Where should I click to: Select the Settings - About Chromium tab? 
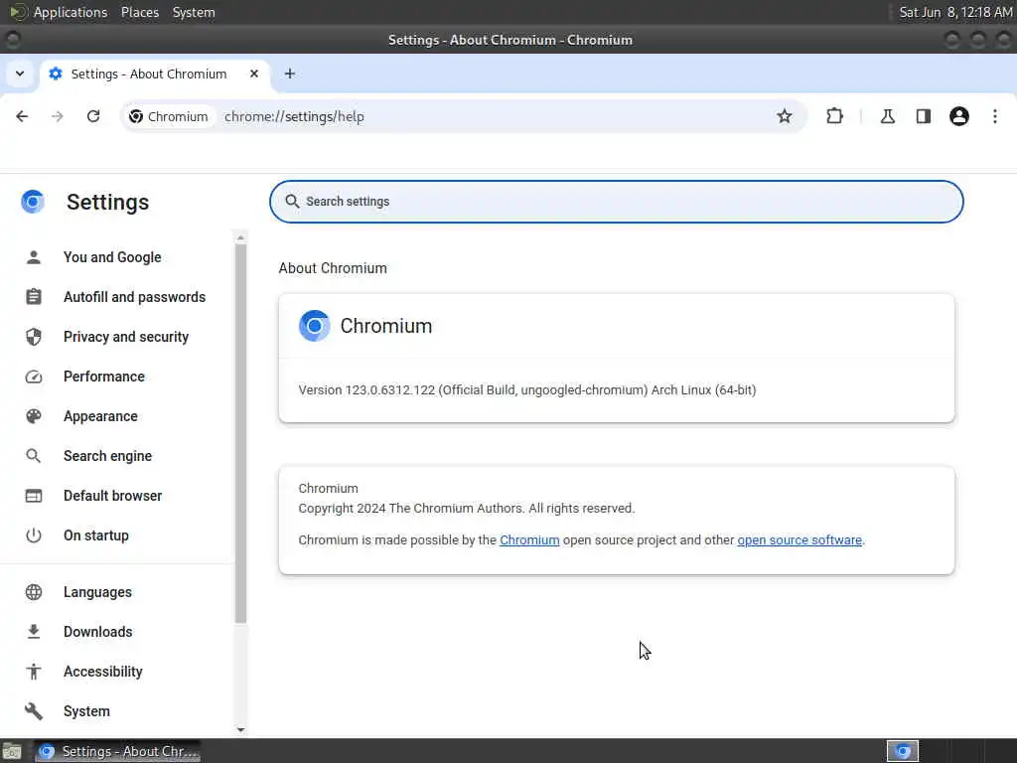click(x=155, y=74)
